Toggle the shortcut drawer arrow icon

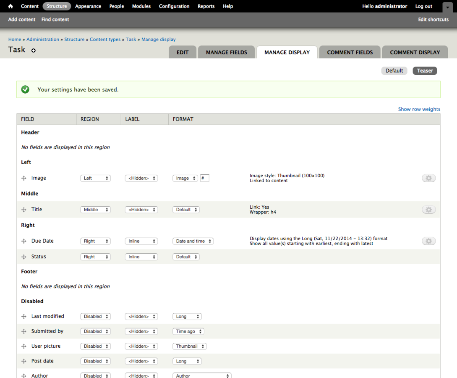(447, 7)
